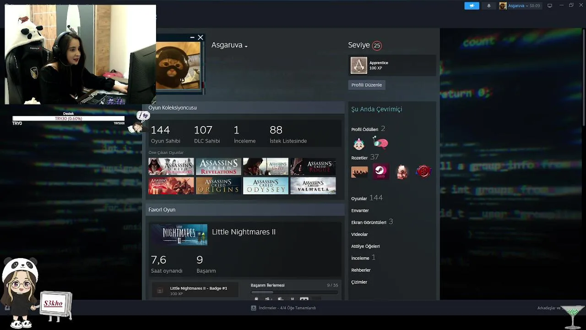Open the Atölye Öğeleri link
Image resolution: width=586 pixels, height=330 pixels.
point(365,247)
